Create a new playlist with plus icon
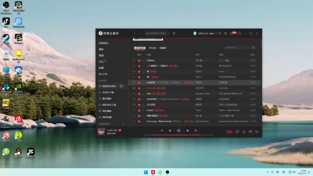 123,124
